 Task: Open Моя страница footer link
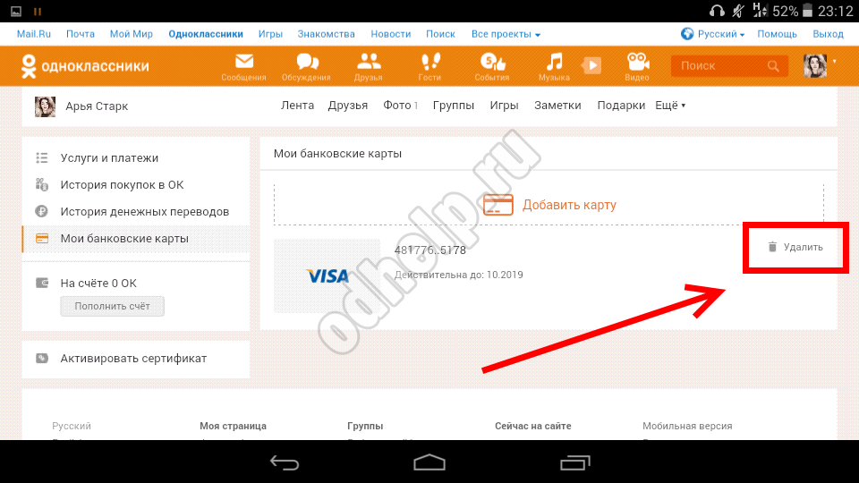pos(233,426)
